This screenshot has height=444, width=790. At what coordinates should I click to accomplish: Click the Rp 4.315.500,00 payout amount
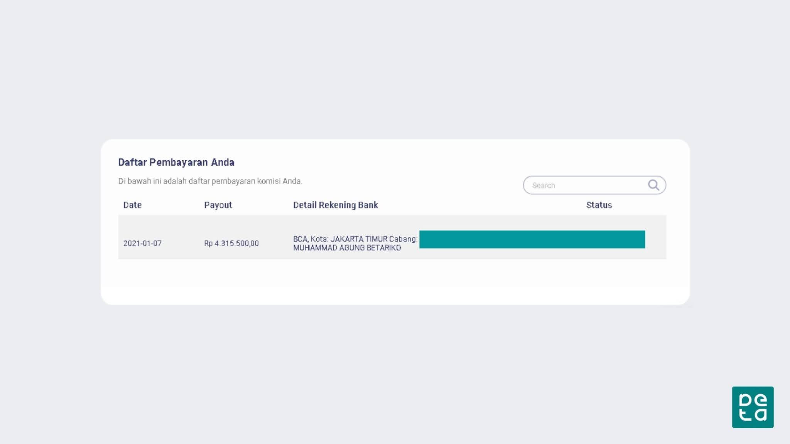(231, 244)
